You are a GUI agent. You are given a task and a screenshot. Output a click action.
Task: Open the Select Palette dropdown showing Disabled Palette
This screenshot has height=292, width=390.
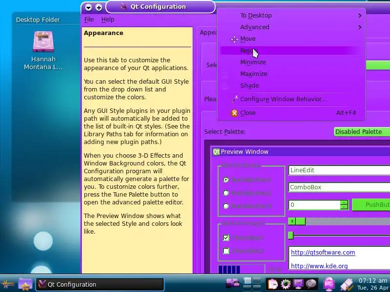pos(362,132)
